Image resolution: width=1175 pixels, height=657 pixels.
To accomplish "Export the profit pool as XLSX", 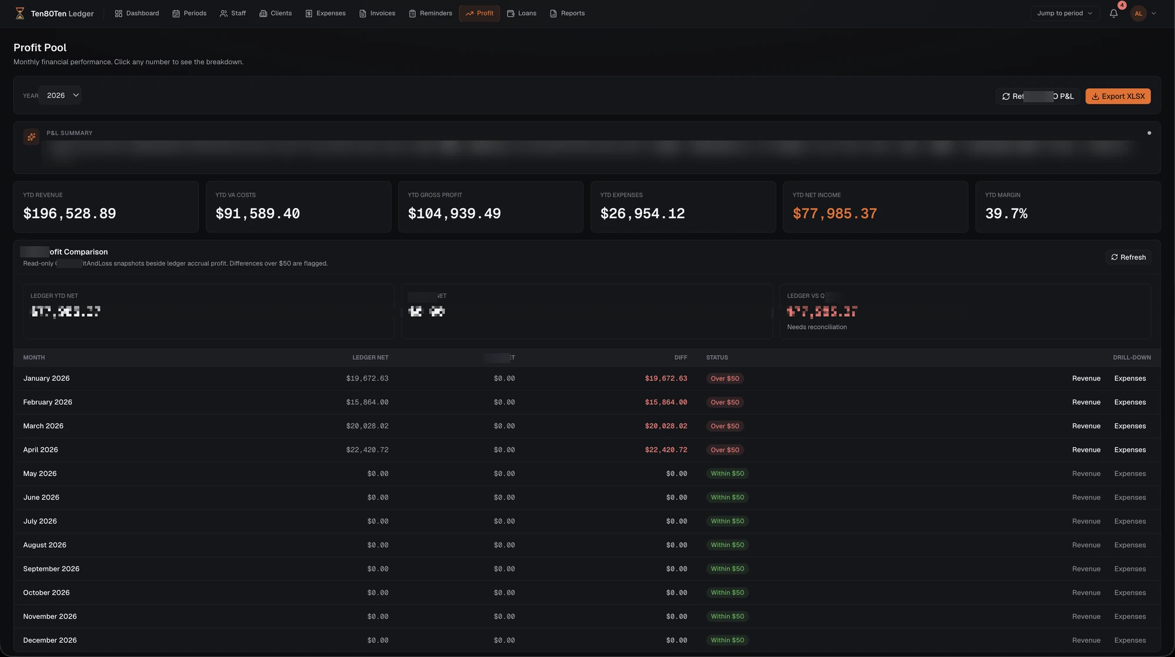I will (x=1118, y=96).
